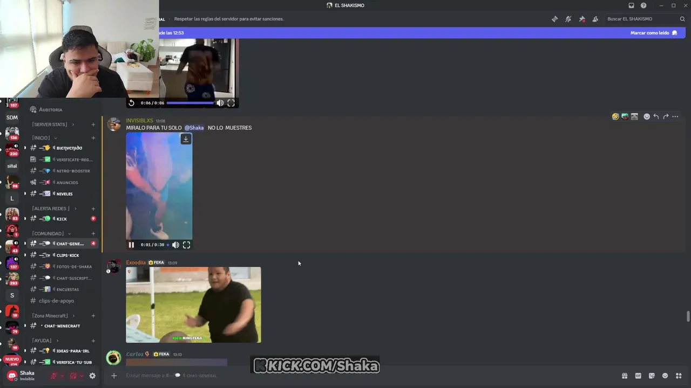Open the fotos-de-shaka channel

63,267
